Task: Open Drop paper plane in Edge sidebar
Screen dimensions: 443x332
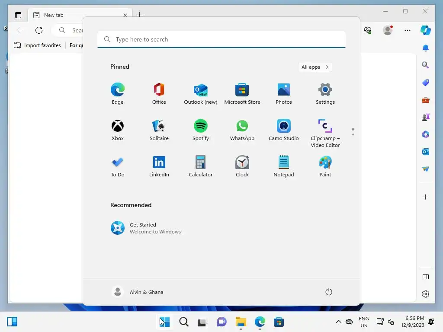Action: click(x=426, y=169)
